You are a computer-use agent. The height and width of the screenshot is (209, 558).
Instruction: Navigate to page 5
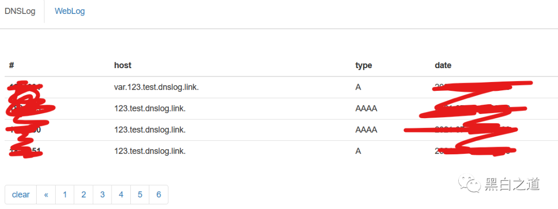(140, 195)
